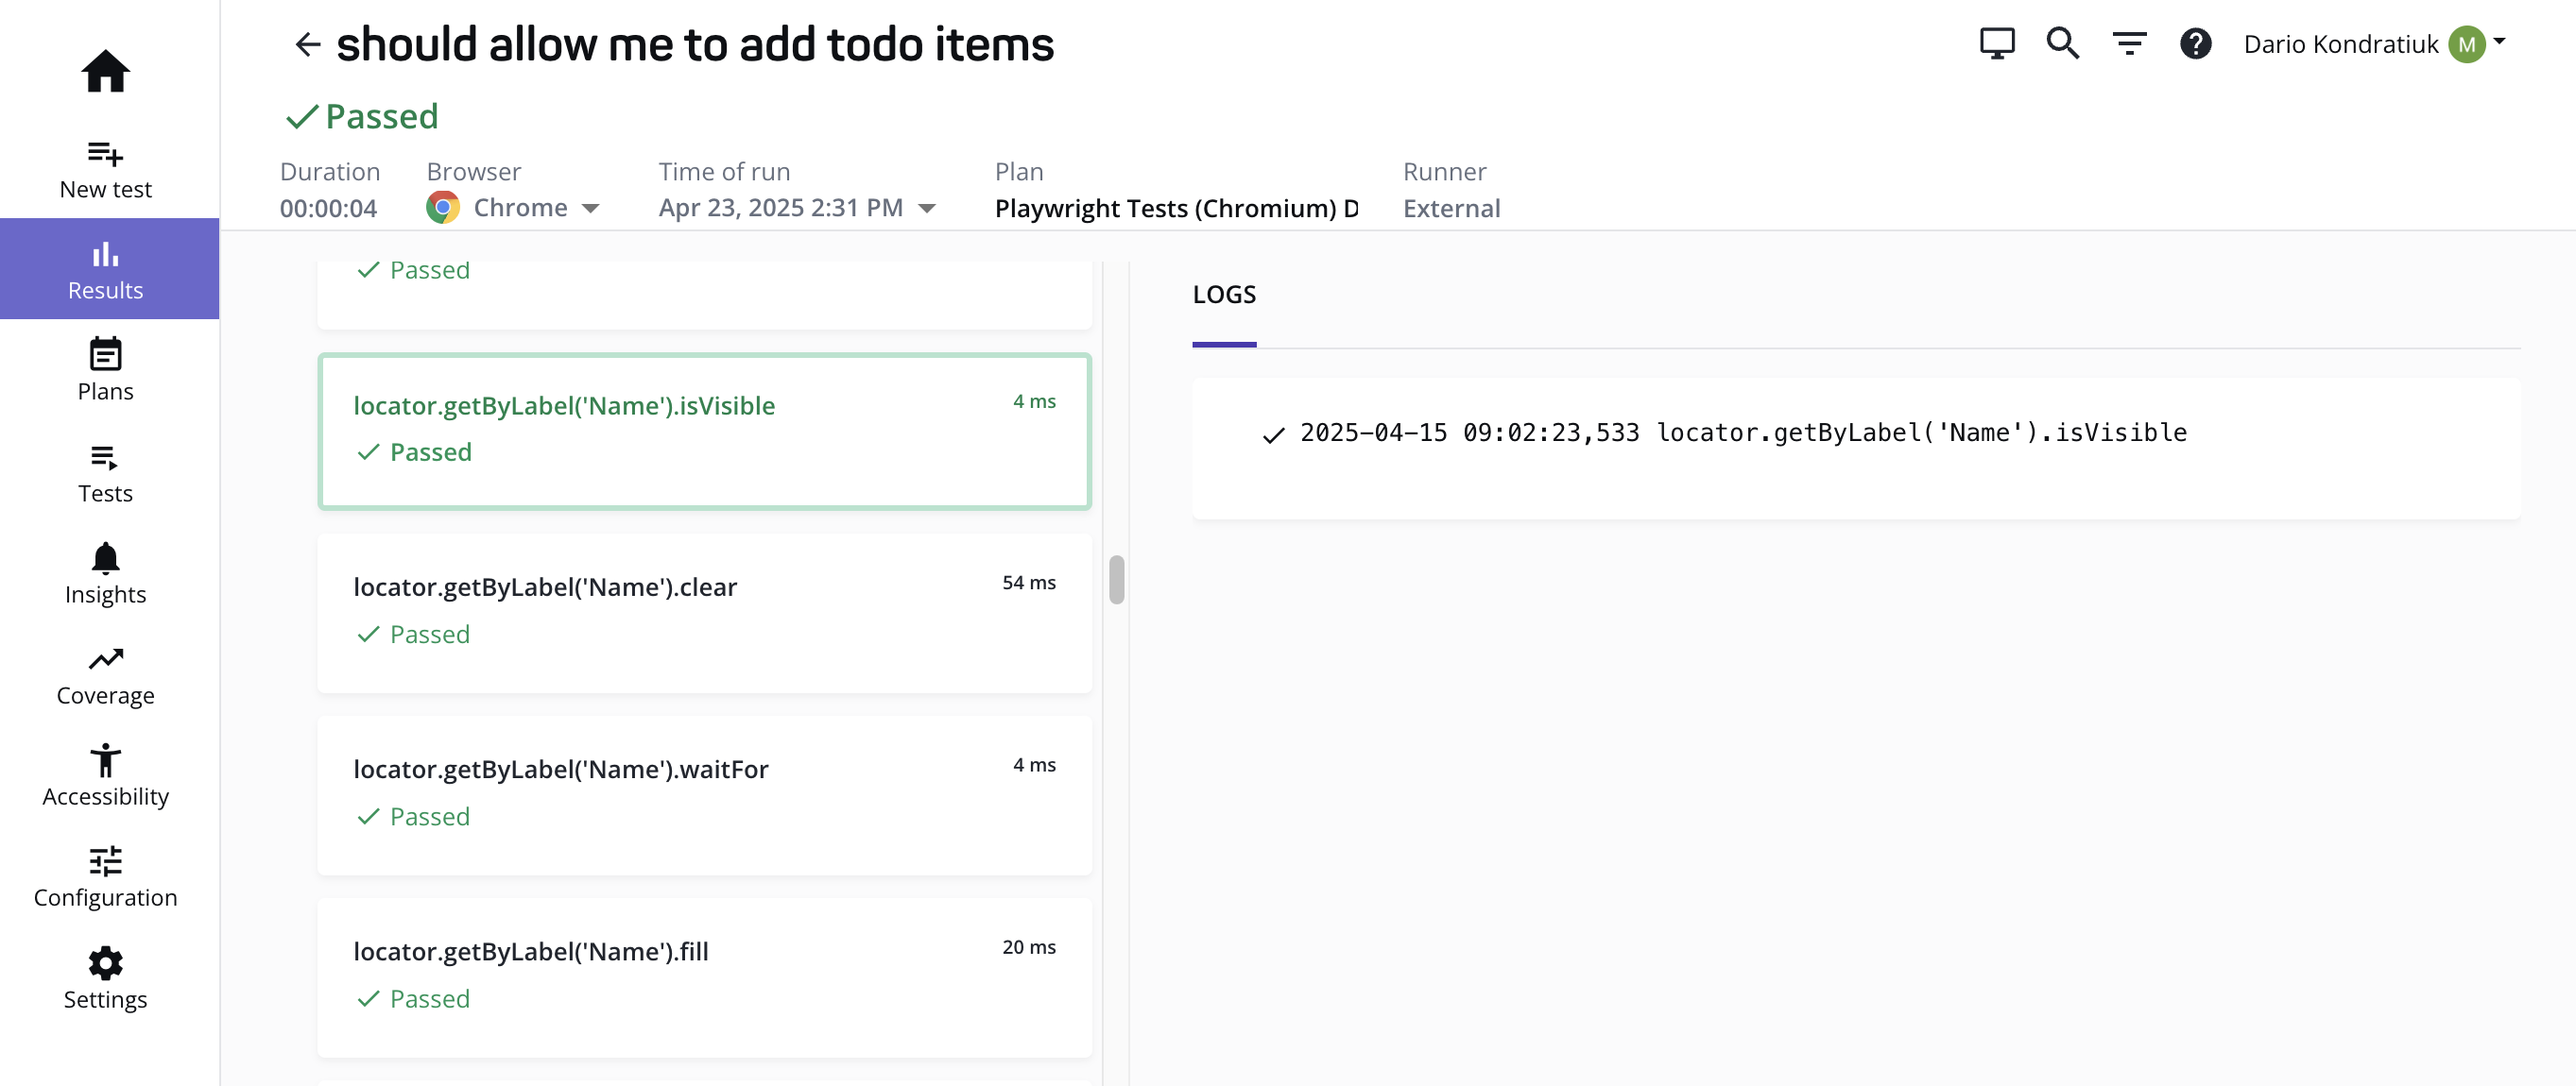Click the steps list scrollbar thumb
2576x1086 pixels.
(x=1116, y=580)
